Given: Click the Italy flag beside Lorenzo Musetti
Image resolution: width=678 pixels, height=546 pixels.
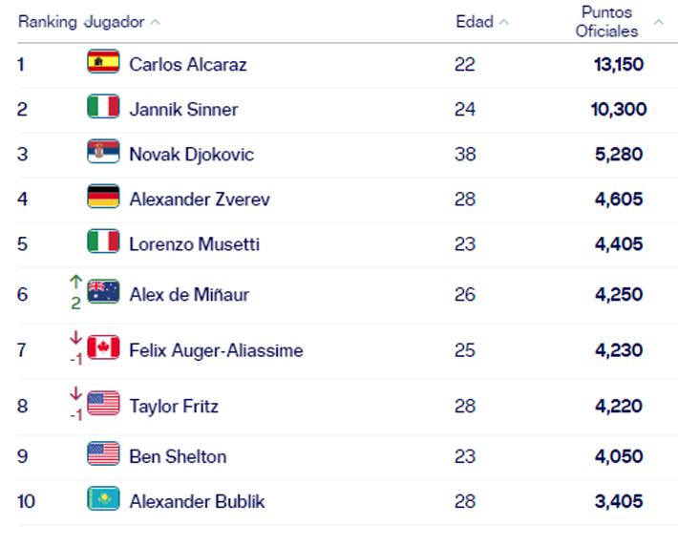Looking at the screenshot, I should [x=103, y=242].
